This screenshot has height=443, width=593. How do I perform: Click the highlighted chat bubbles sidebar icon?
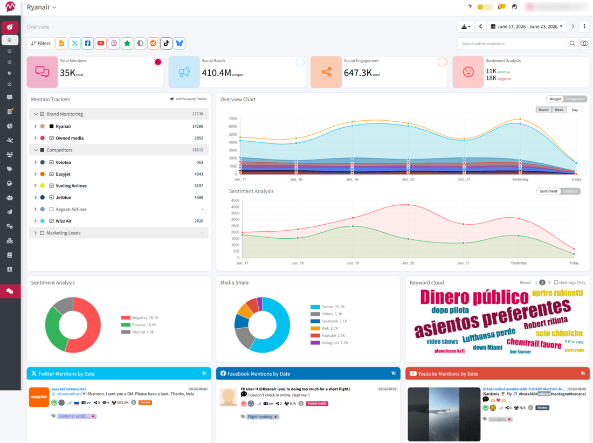[10, 291]
